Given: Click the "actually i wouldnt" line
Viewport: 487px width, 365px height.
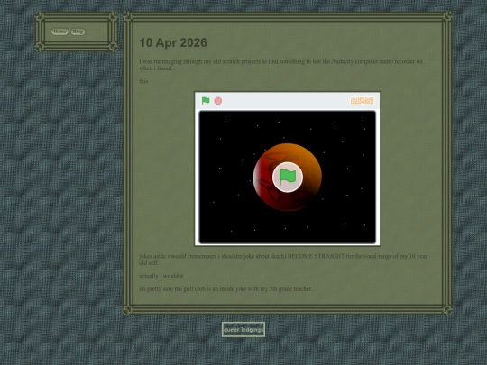Looking at the screenshot, I should [161, 276].
